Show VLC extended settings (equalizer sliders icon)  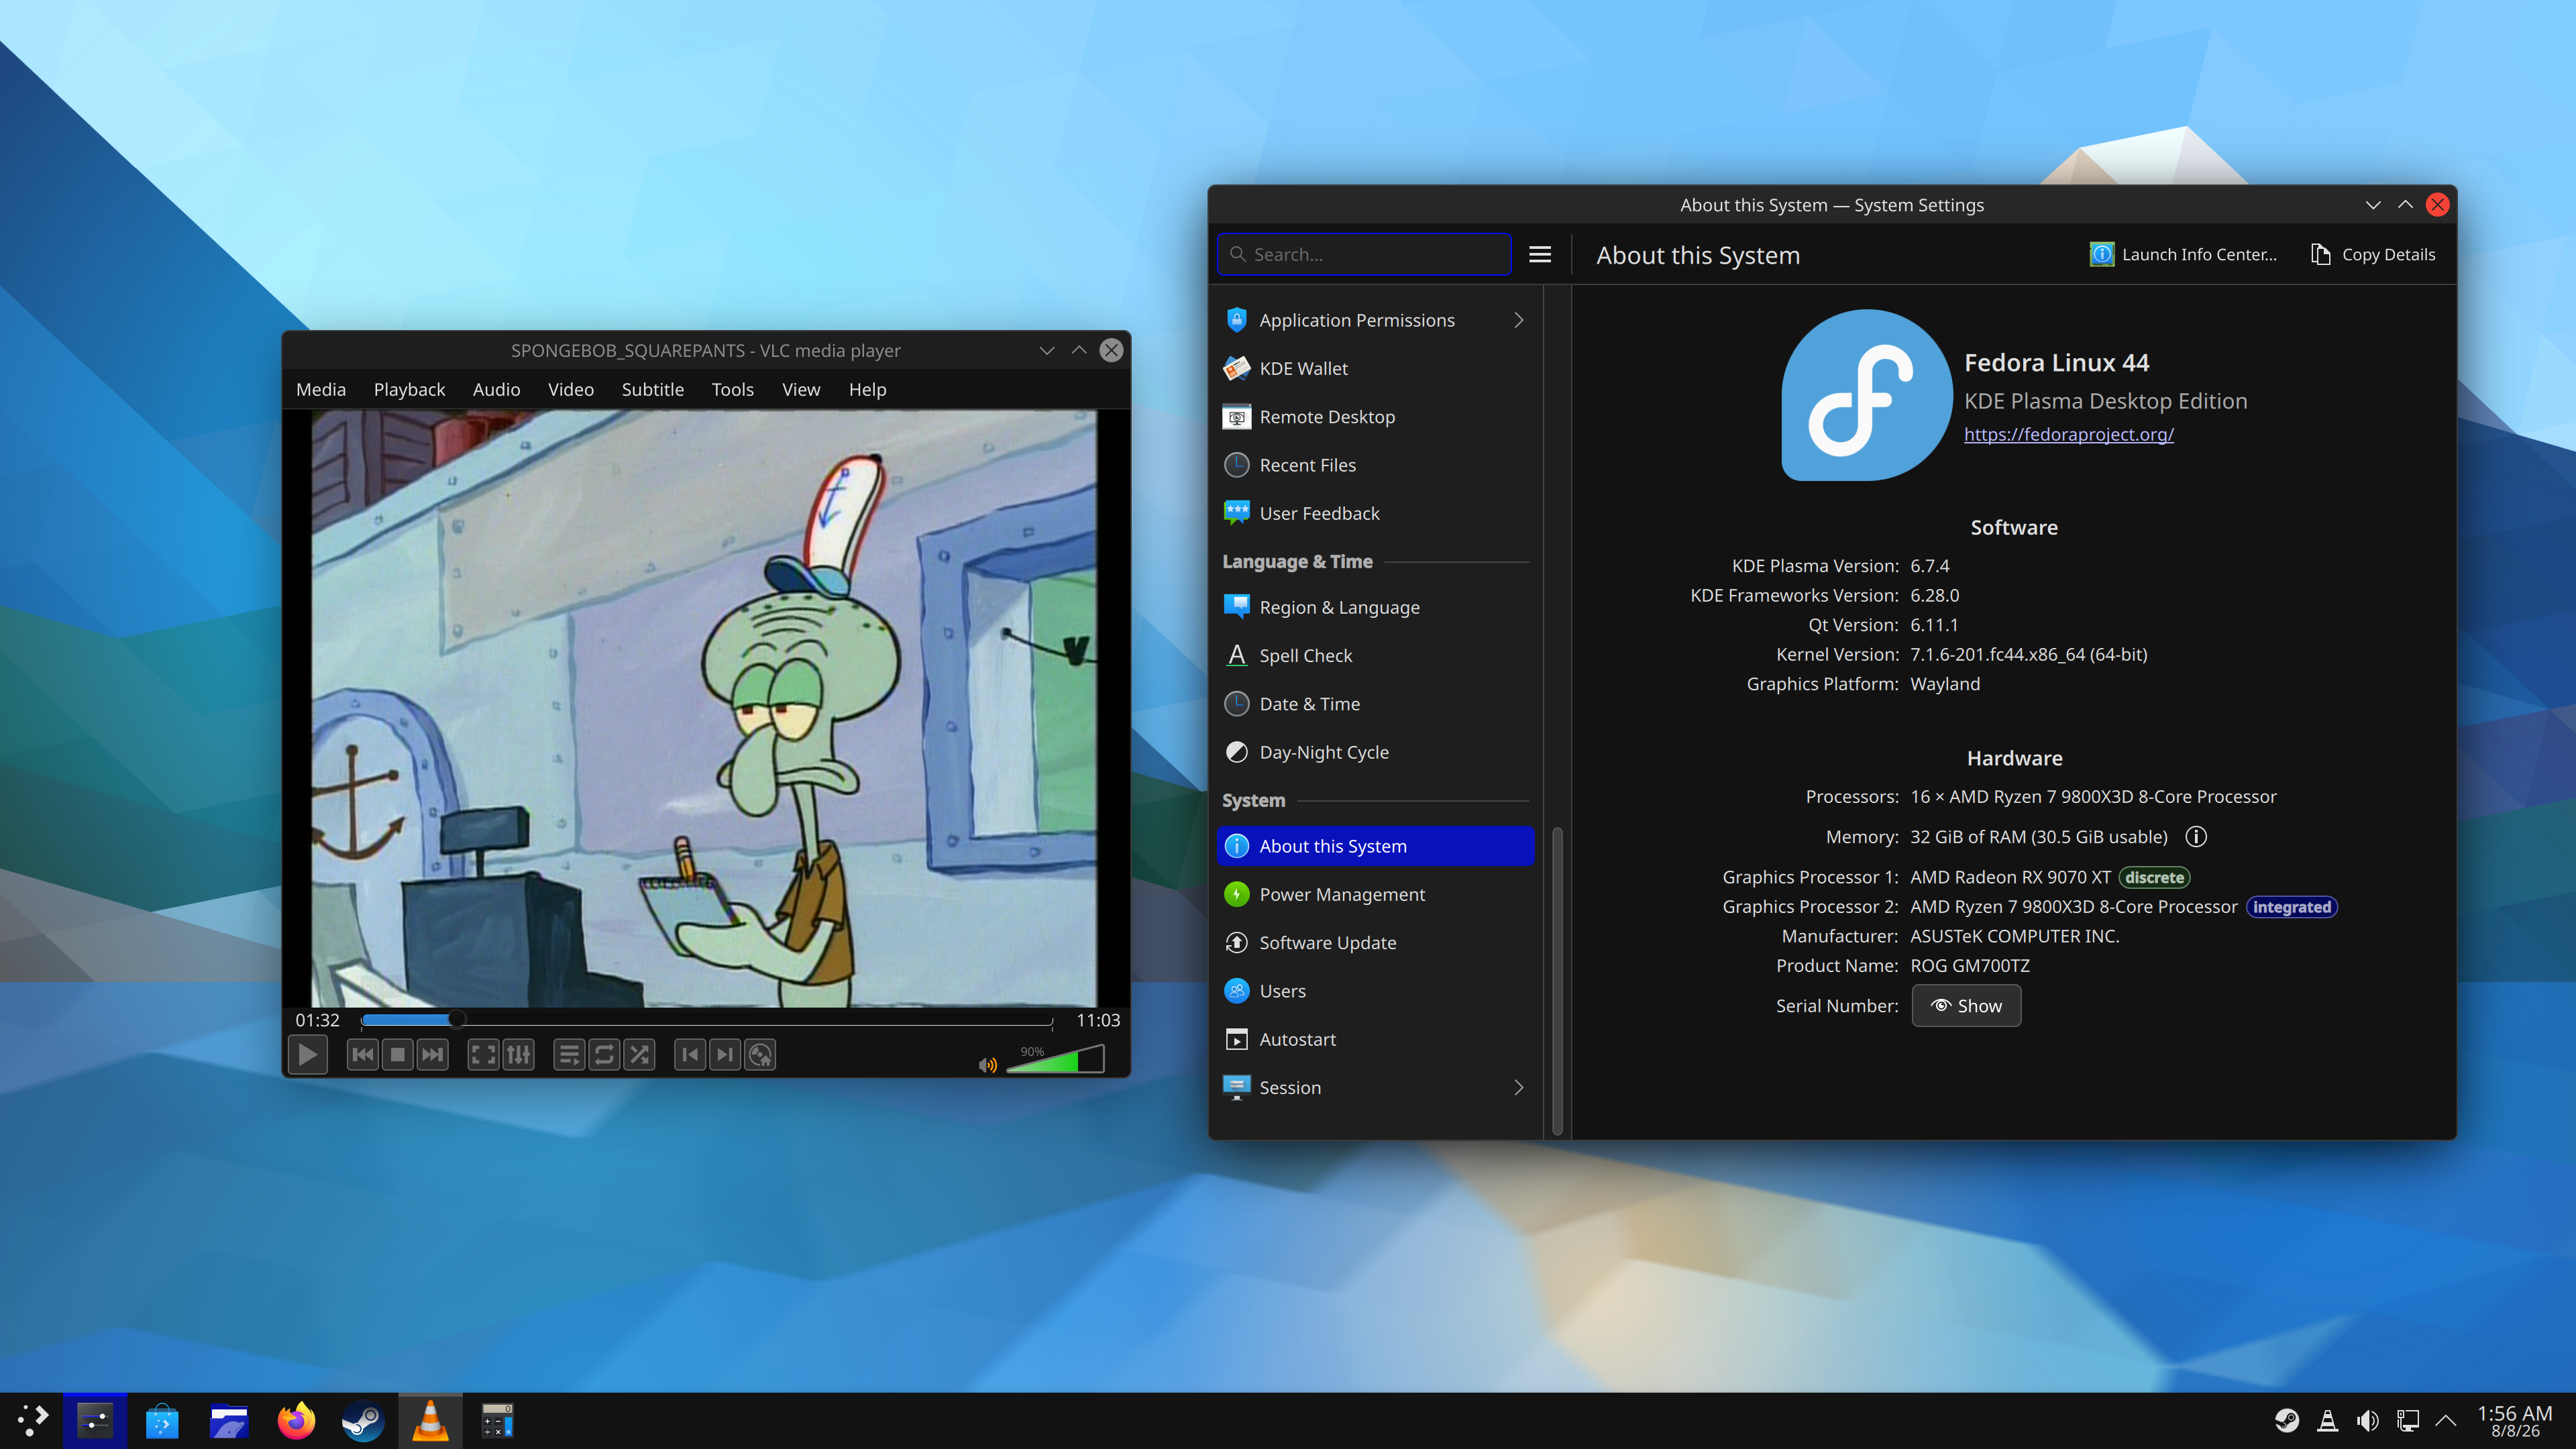tap(519, 1054)
